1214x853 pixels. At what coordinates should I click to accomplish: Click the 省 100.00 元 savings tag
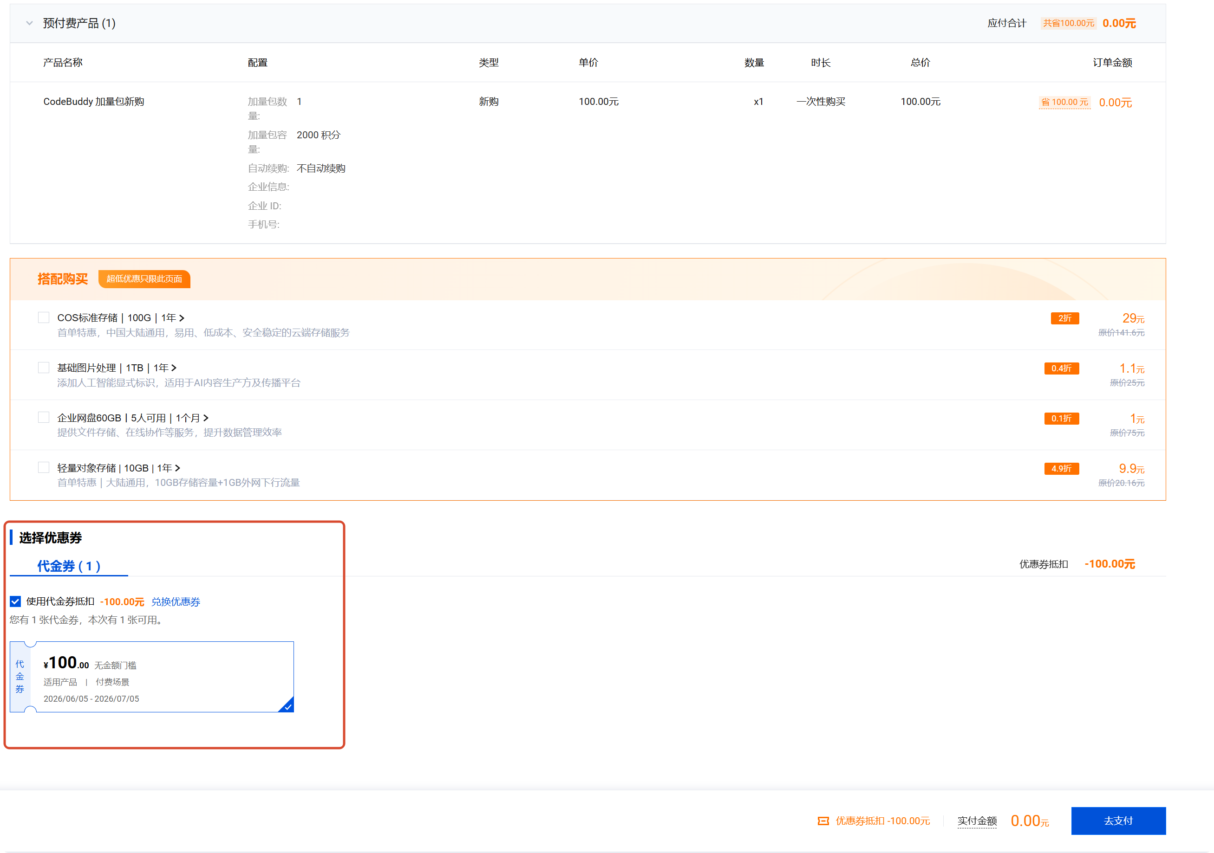[x=1065, y=102]
